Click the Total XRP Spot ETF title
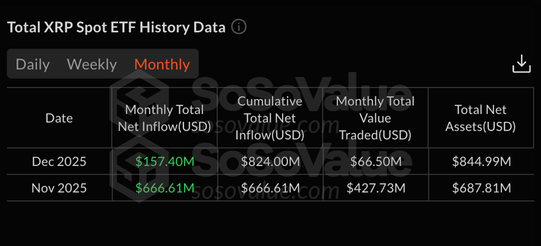Screen dimensions: 541x246 click(116, 27)
